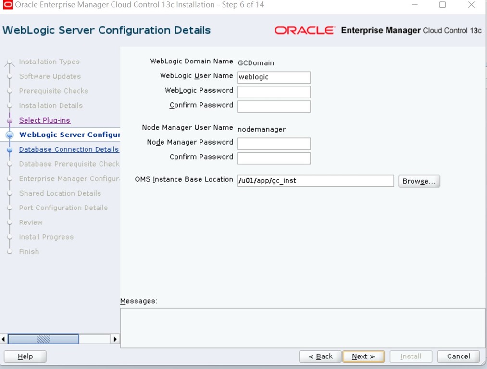The image size is (487, 369).
Task: Click Database Prerequisite Check step
Action: click(x=69, y=164)
